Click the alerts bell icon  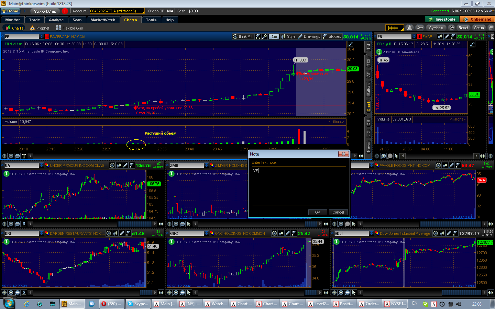[409, 28]
